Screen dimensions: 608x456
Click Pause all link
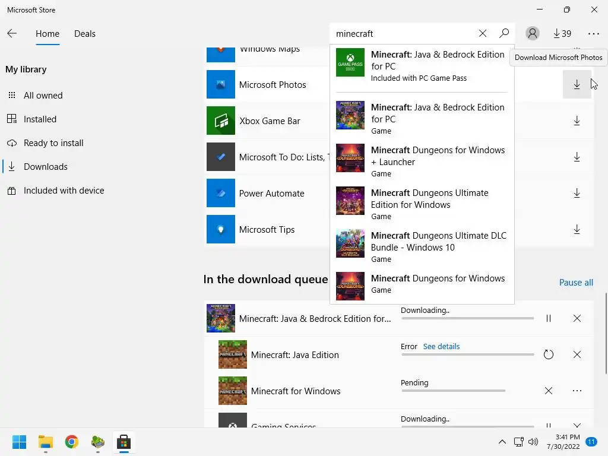point(576,282)
